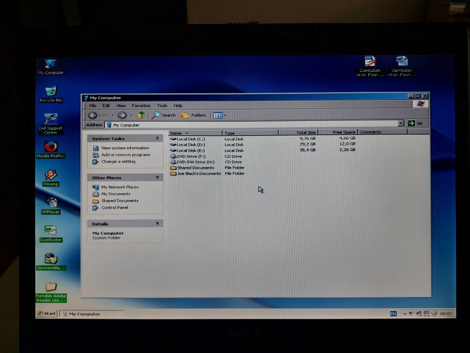Collapse the Details panel

click(x=157, y=223)
